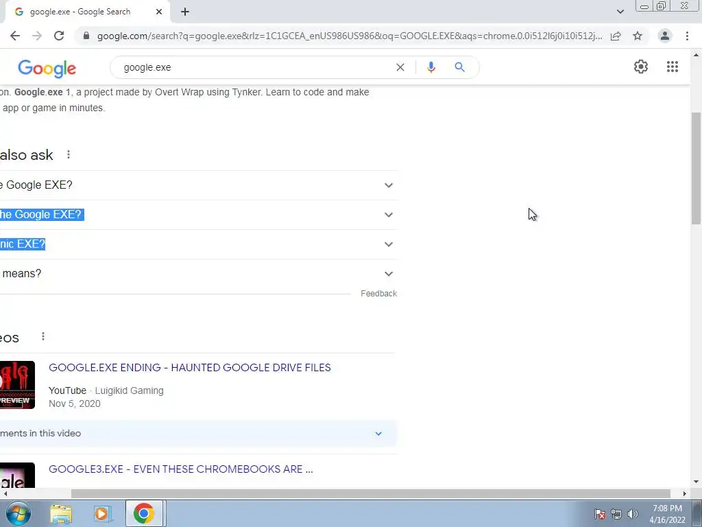Click the scroll-up arrow of vertical scrollbar
The image size is (702, 527).
click(x=696, y=55)
